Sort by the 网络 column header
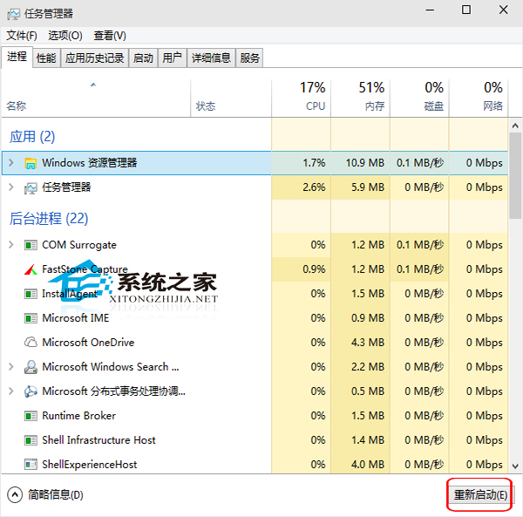523x517 pixels. [479, 99]
